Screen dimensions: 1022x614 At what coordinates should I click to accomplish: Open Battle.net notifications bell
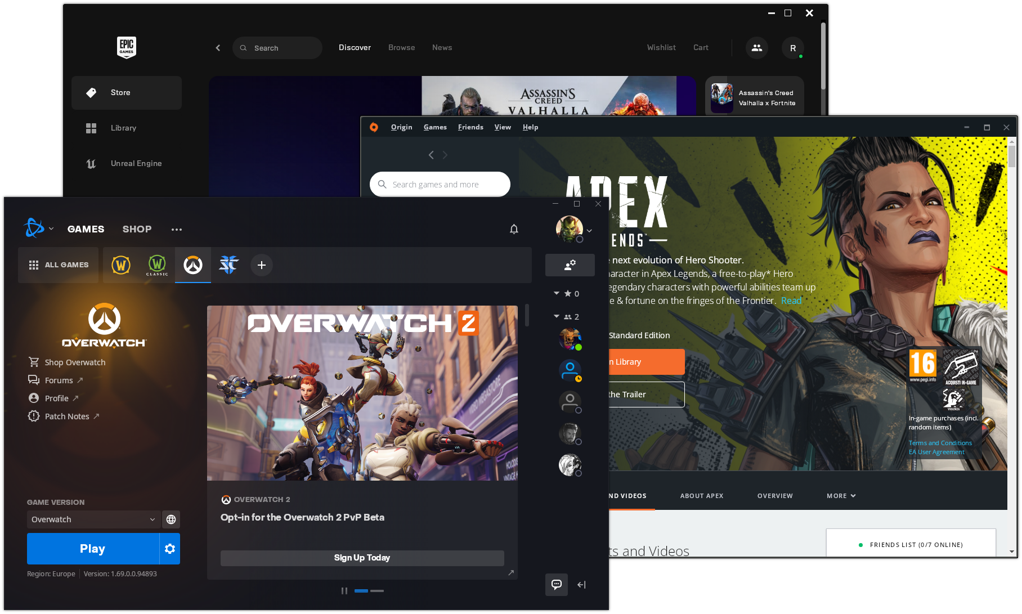514,229
